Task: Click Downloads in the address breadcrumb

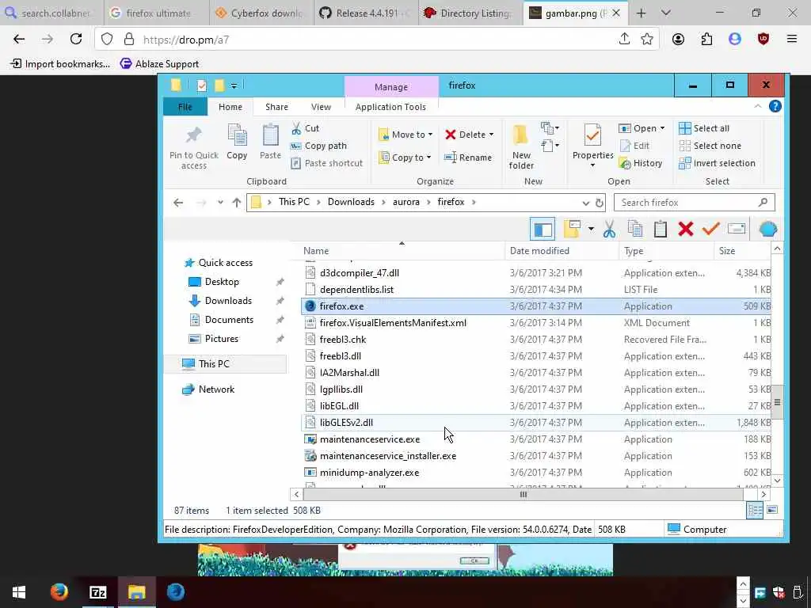Action: pos(351,202)
